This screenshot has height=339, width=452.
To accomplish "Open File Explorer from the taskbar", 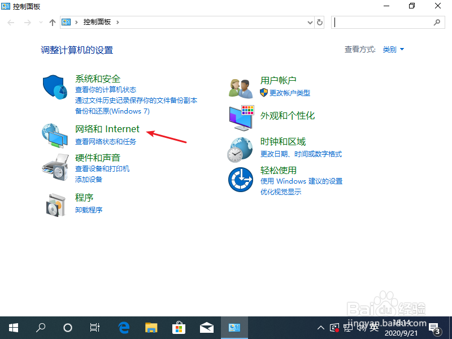I will 151,328.
